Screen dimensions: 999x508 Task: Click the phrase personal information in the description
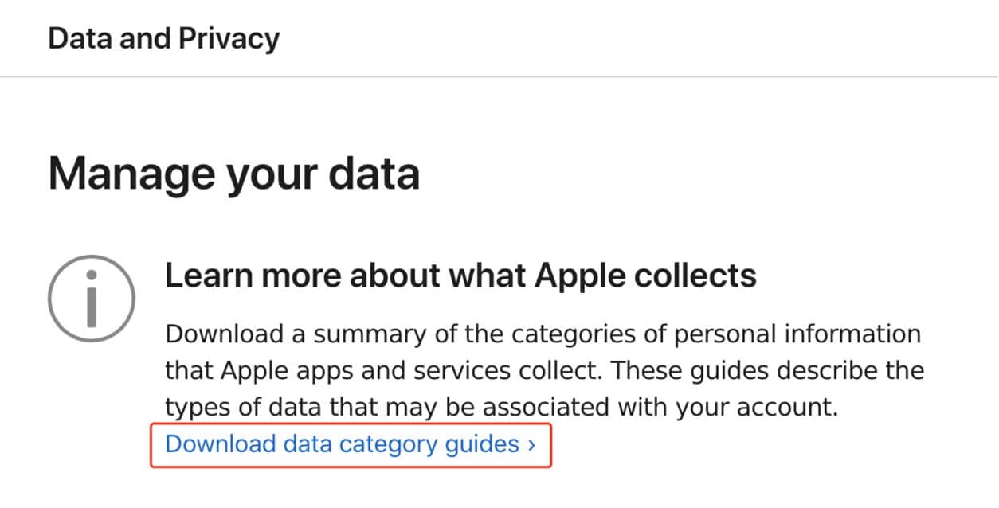click(797, 334)
